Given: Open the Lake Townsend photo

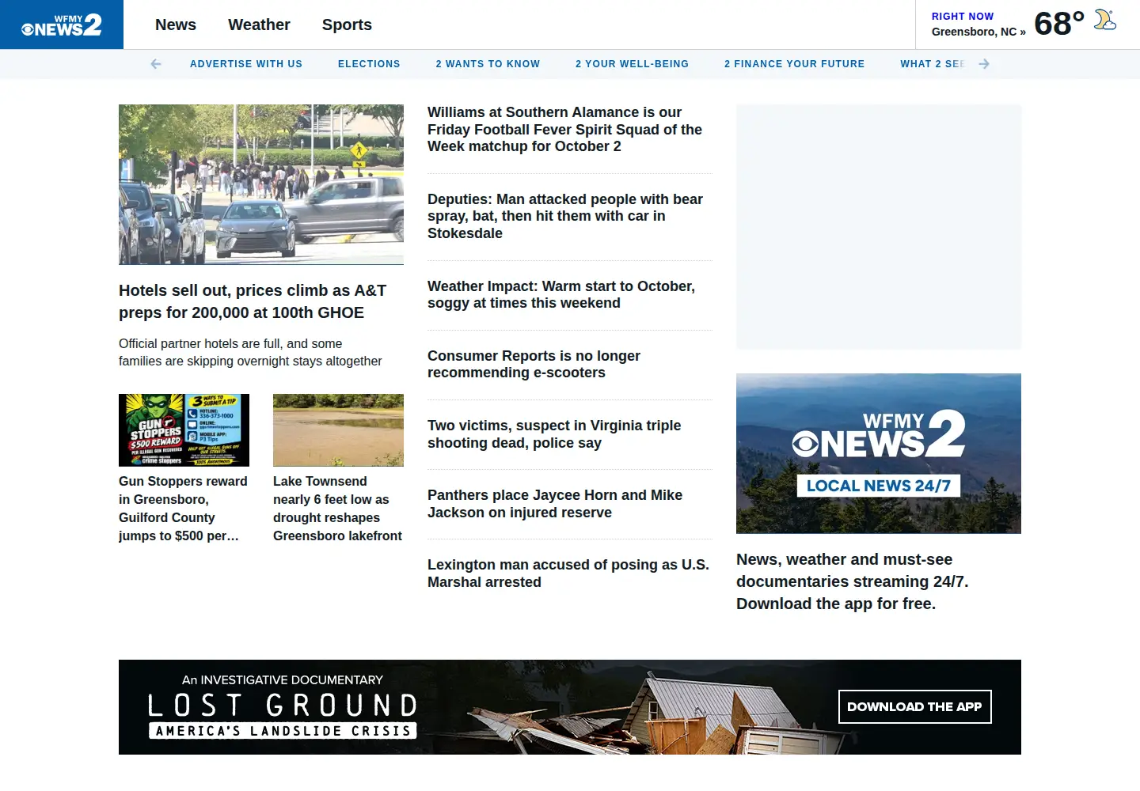Looking at the screenshot, I should (338, 430).
